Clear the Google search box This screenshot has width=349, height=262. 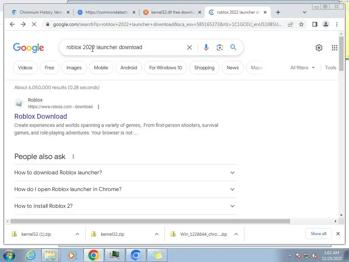pos(189,47)
